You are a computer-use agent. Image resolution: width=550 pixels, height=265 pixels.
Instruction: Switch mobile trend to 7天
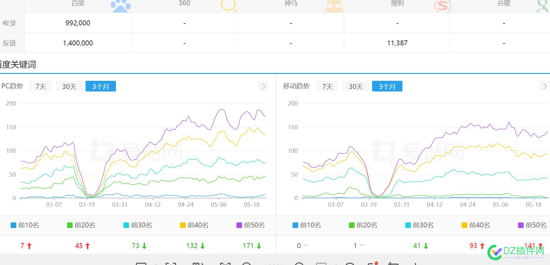tap(327, 86)
